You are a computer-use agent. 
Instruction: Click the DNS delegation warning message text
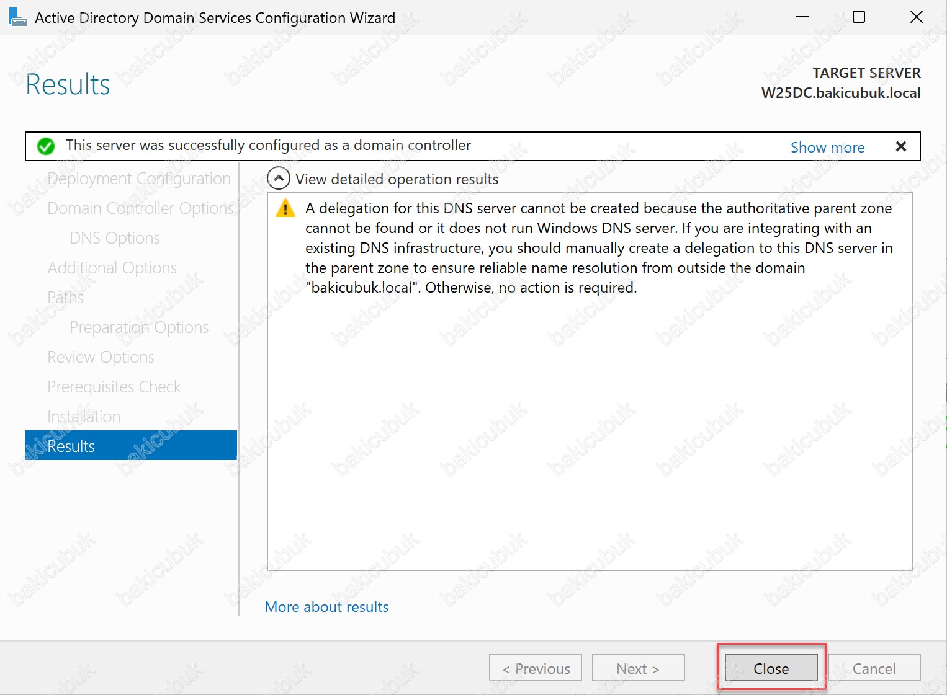click(599, 248)
